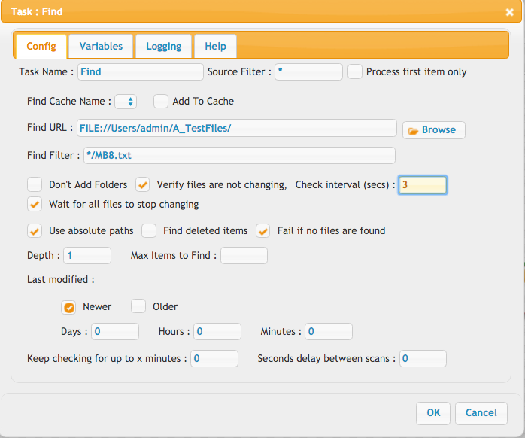525x438 pixels.
Task: Check Add To Cache
Action: [161, 101]
